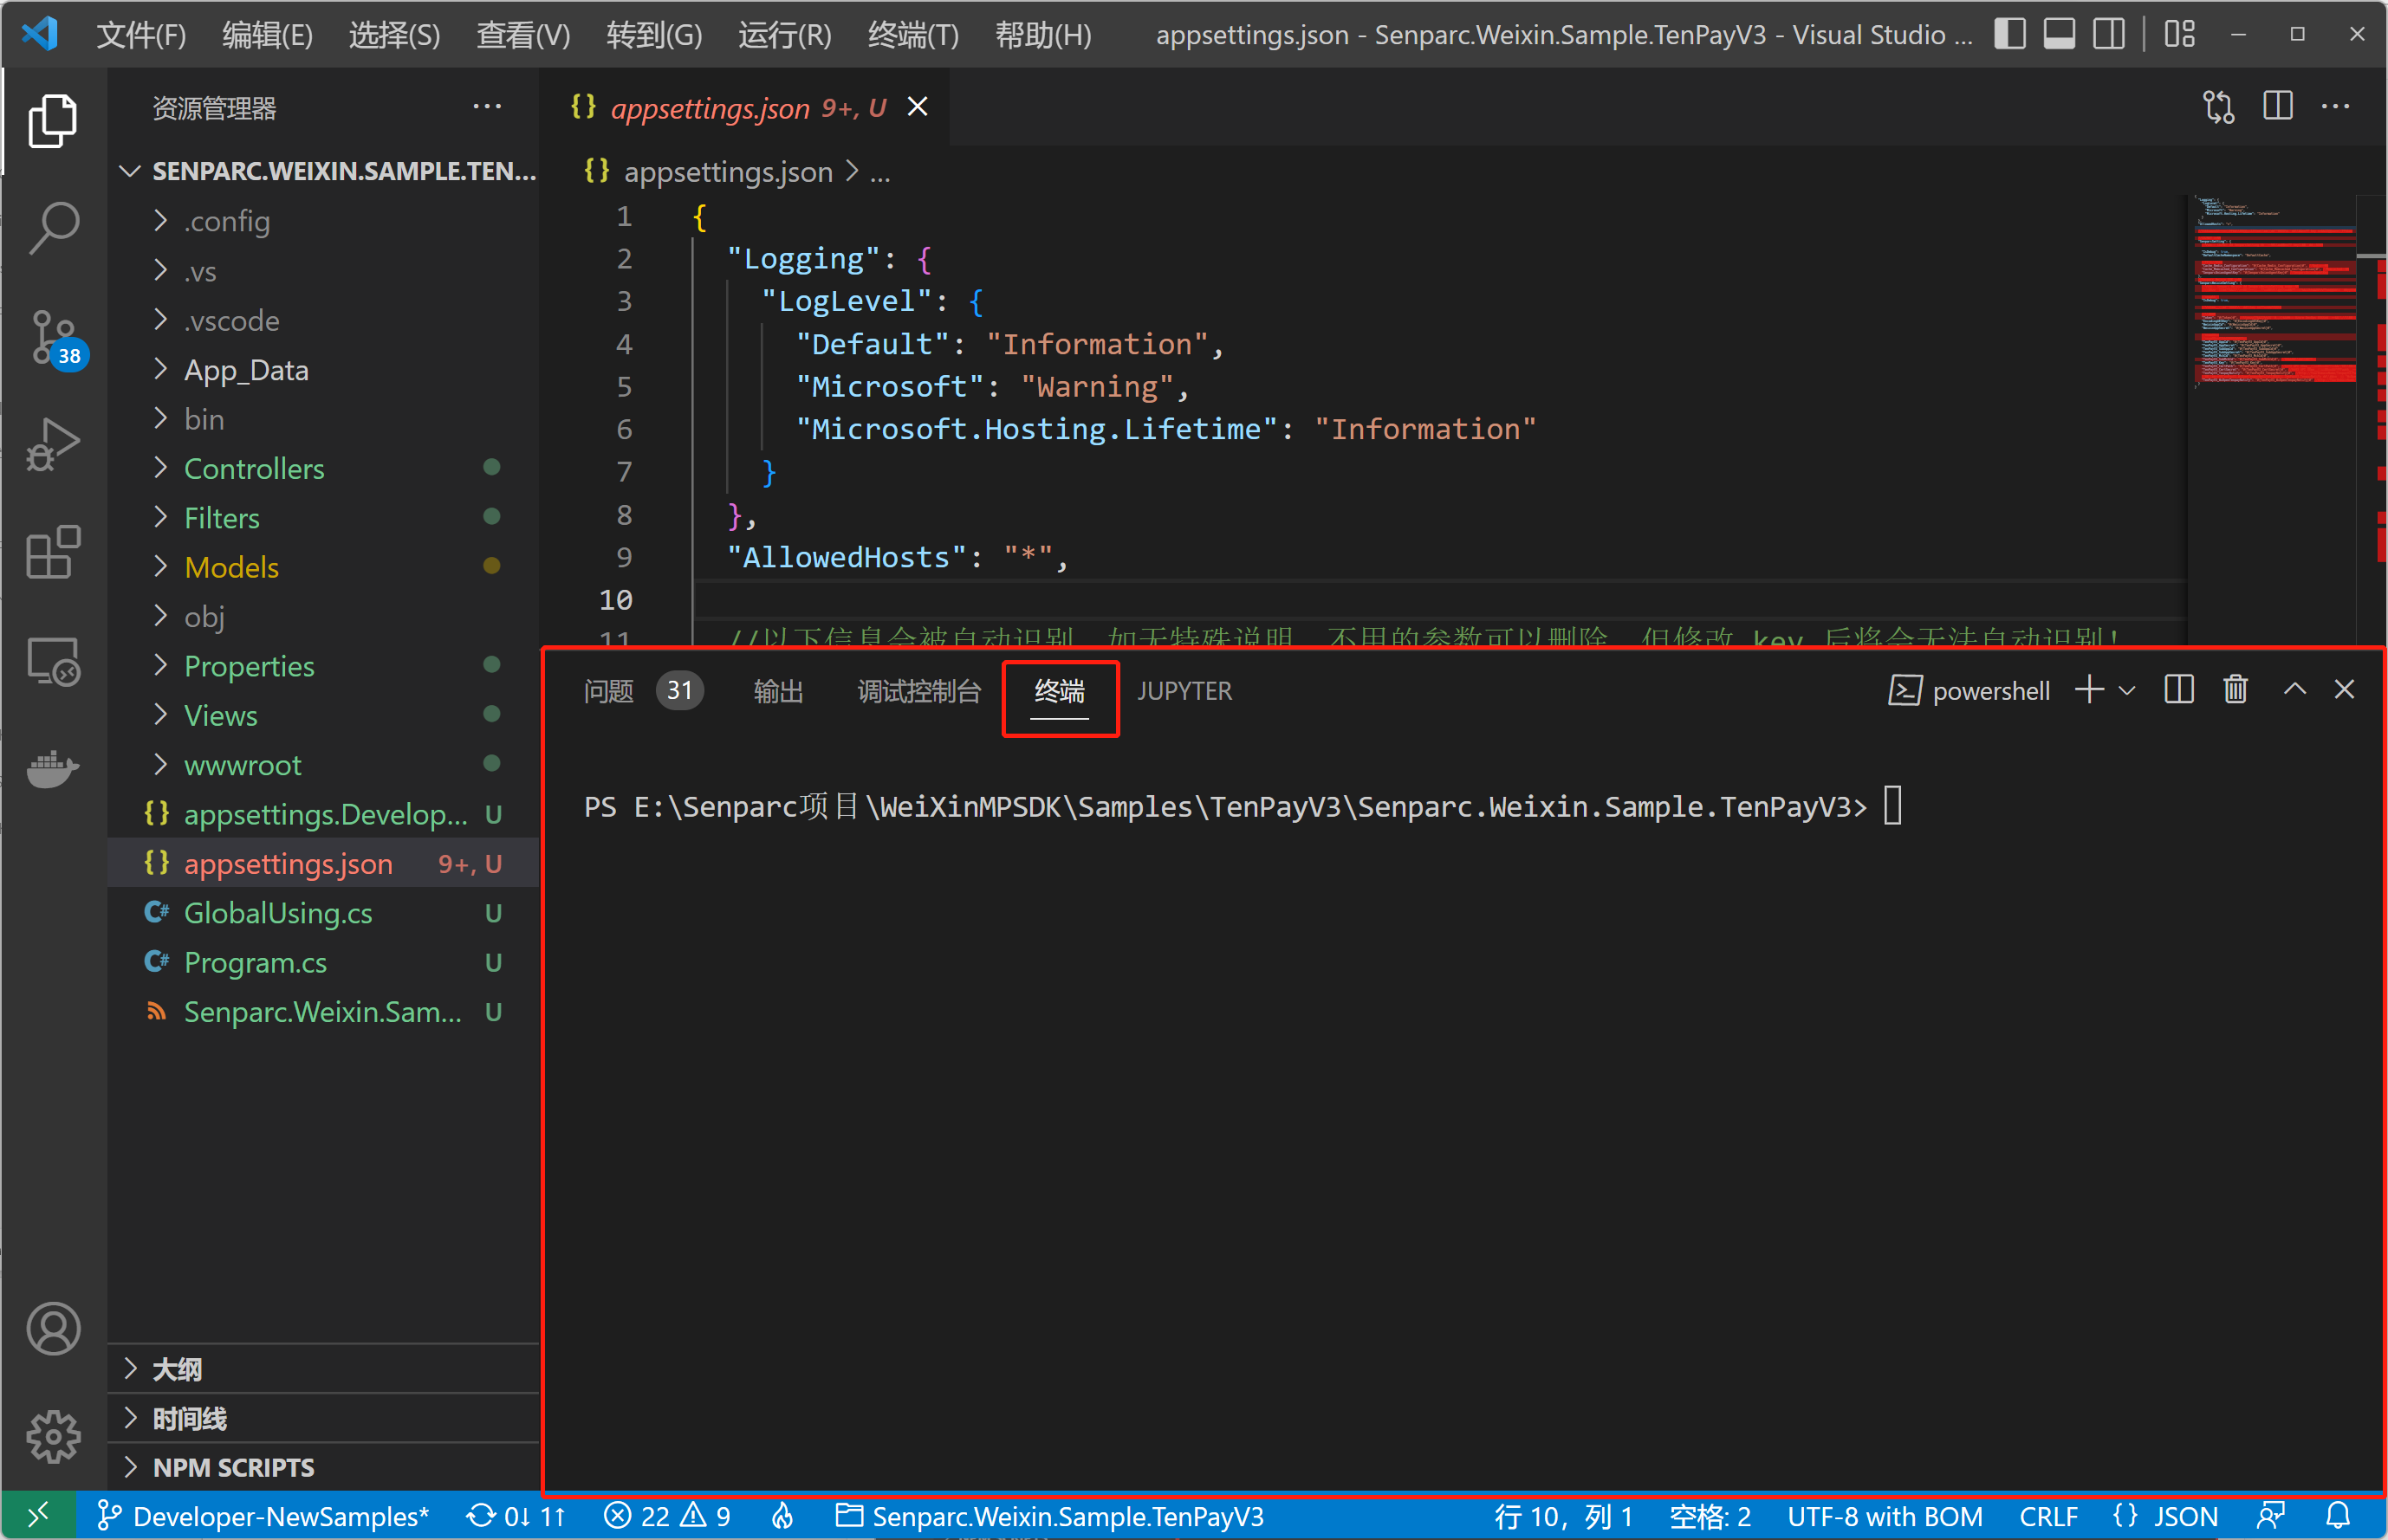Open launch profile dropdown next to plus

[2127, 690]
